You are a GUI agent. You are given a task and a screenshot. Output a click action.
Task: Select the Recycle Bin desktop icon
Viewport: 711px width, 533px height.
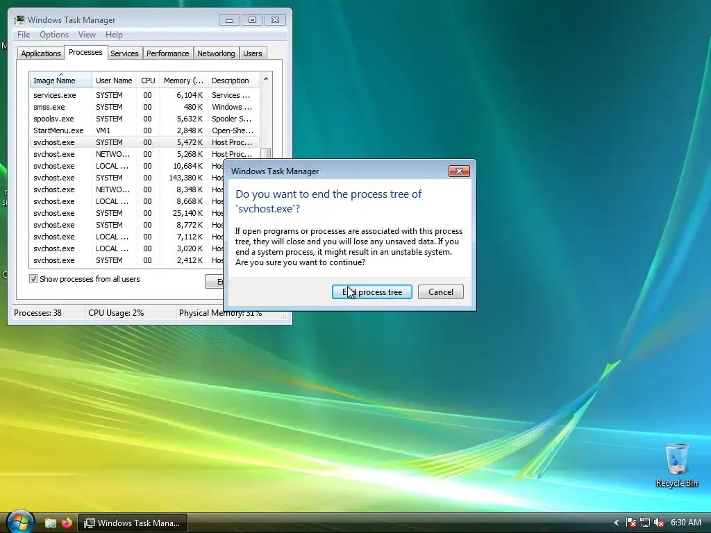click(x=676, y=465)
